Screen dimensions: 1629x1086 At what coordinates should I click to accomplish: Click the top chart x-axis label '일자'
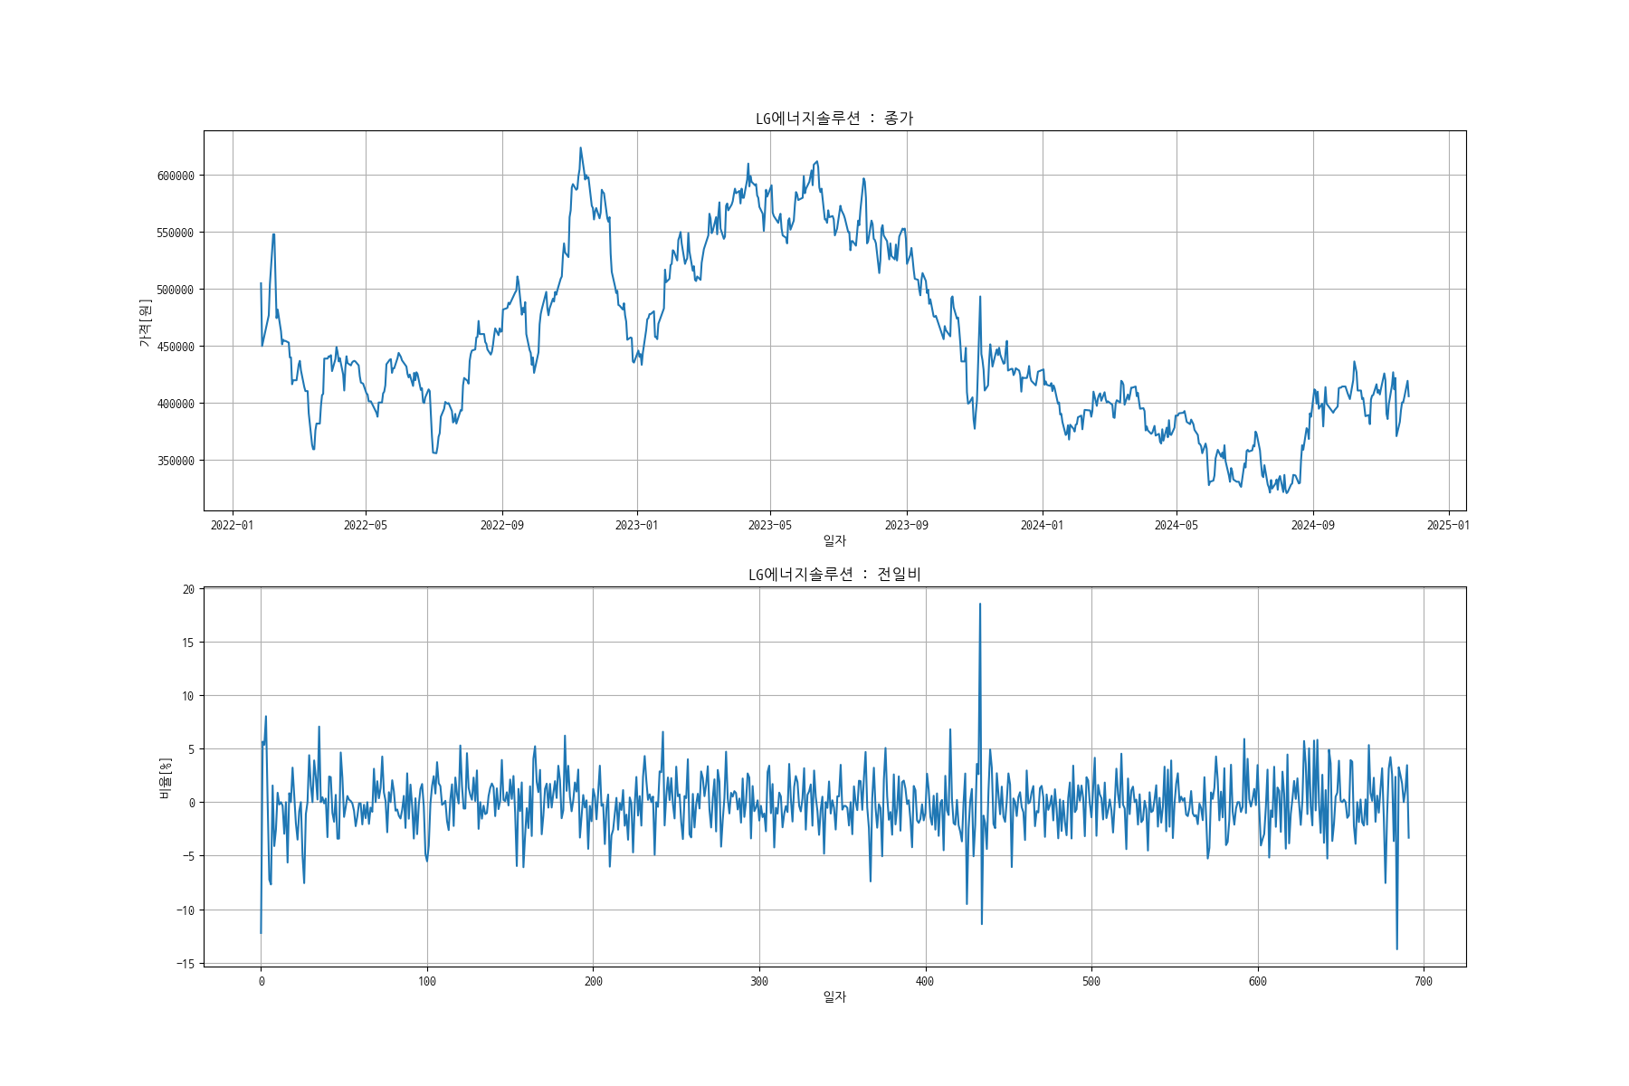[834, 540]
